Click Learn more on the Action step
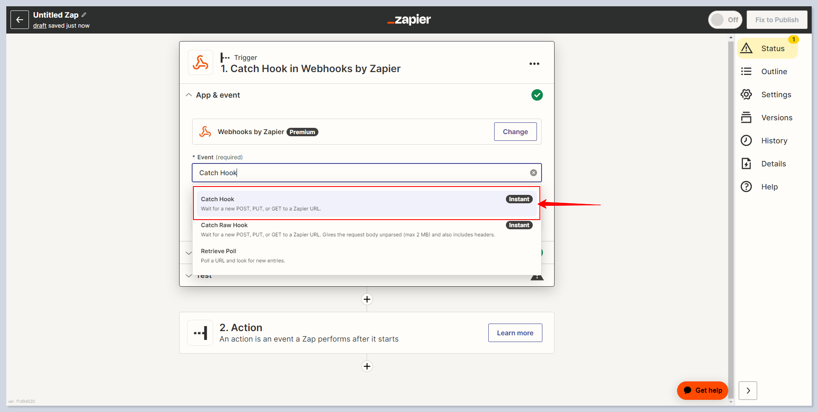The image size is (818, 412). (515, 333)
